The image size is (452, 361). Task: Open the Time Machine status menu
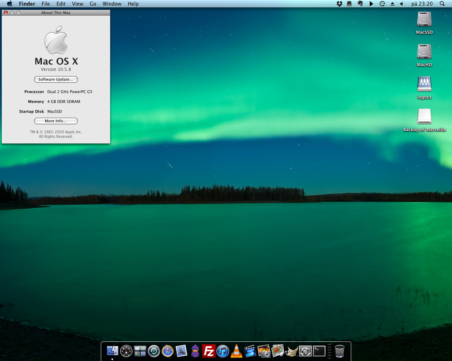pos(382,4)
